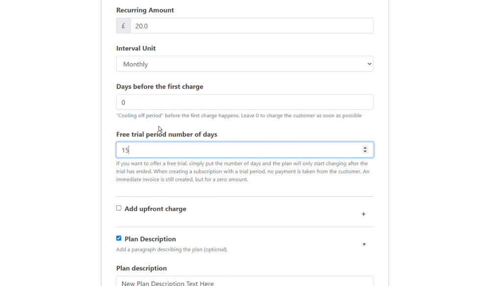Click the Interval Unit label
This screenshot has width=490, height=286.
pos(136,48)
